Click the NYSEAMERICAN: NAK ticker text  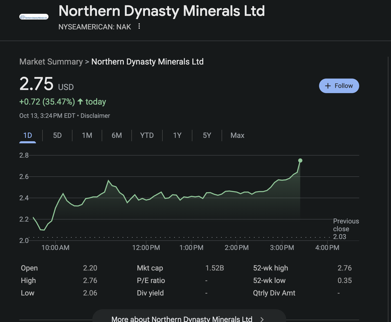click(95, 27)
